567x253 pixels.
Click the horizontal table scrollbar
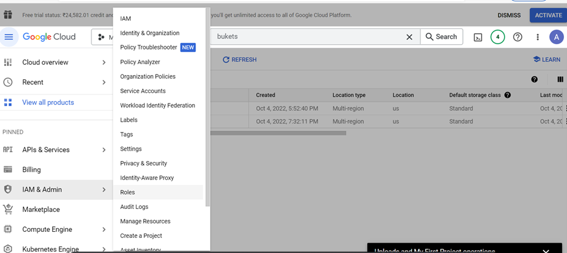point(279,133)
